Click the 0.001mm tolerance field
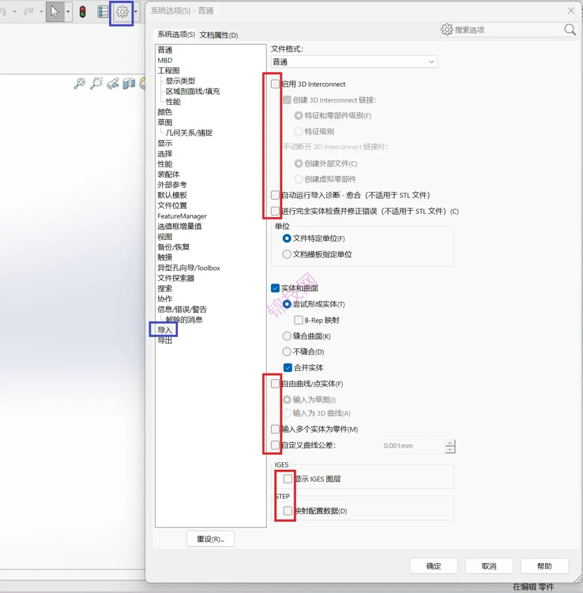 click(413, 446)
